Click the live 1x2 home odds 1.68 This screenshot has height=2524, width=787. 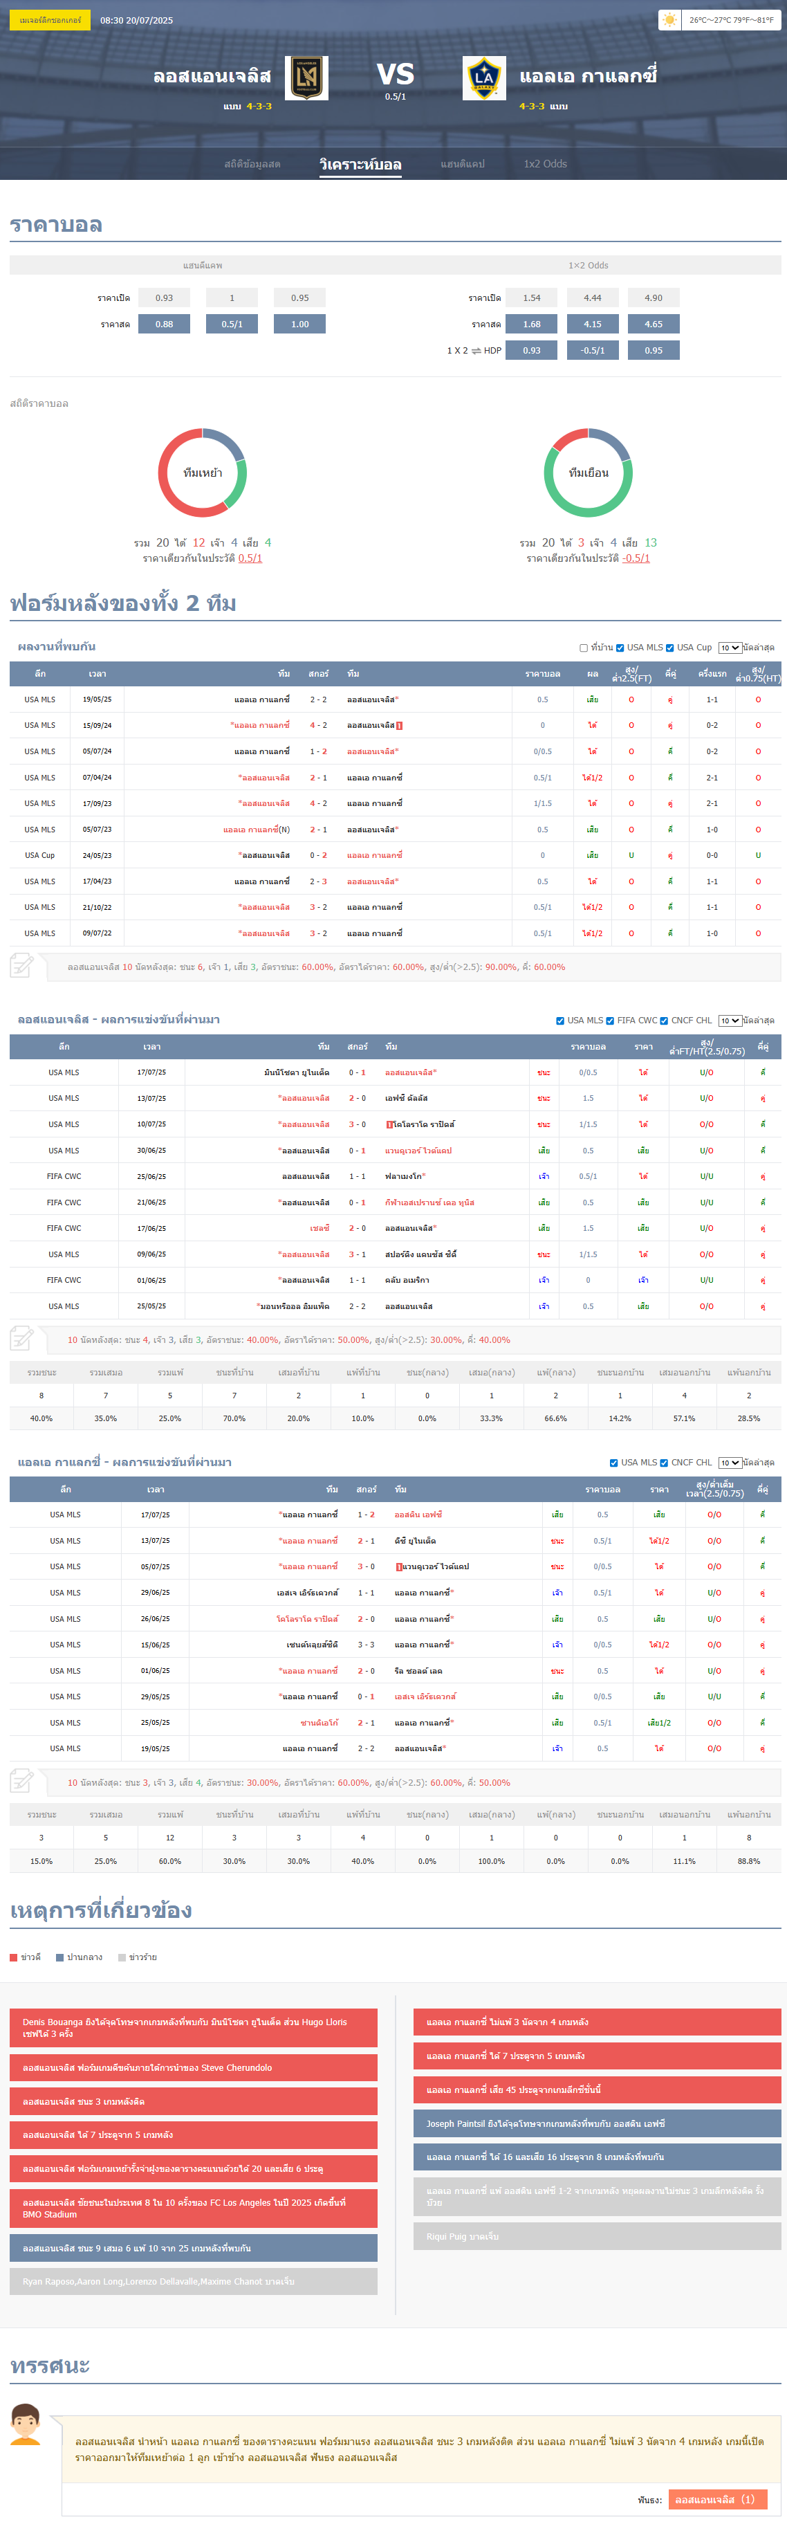pyautogui.click(x=532, y=324)
